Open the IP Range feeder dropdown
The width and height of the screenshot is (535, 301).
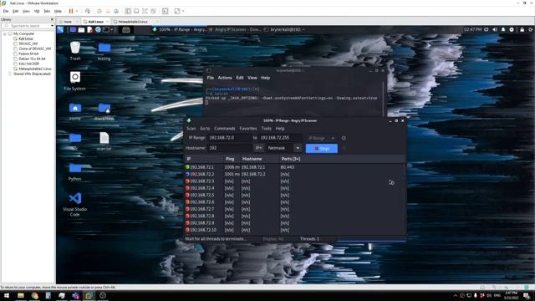(x=321, y=138)
